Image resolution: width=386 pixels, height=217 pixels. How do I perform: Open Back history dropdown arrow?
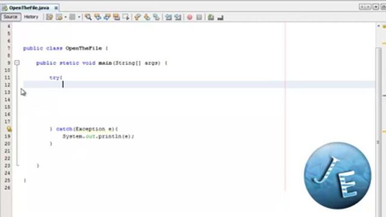(66, 17)
